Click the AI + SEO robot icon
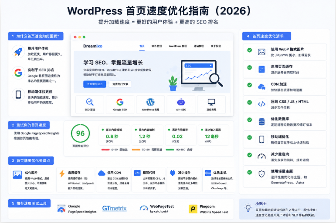Screen dimensions: 336x223 click(x=181, y=102)
